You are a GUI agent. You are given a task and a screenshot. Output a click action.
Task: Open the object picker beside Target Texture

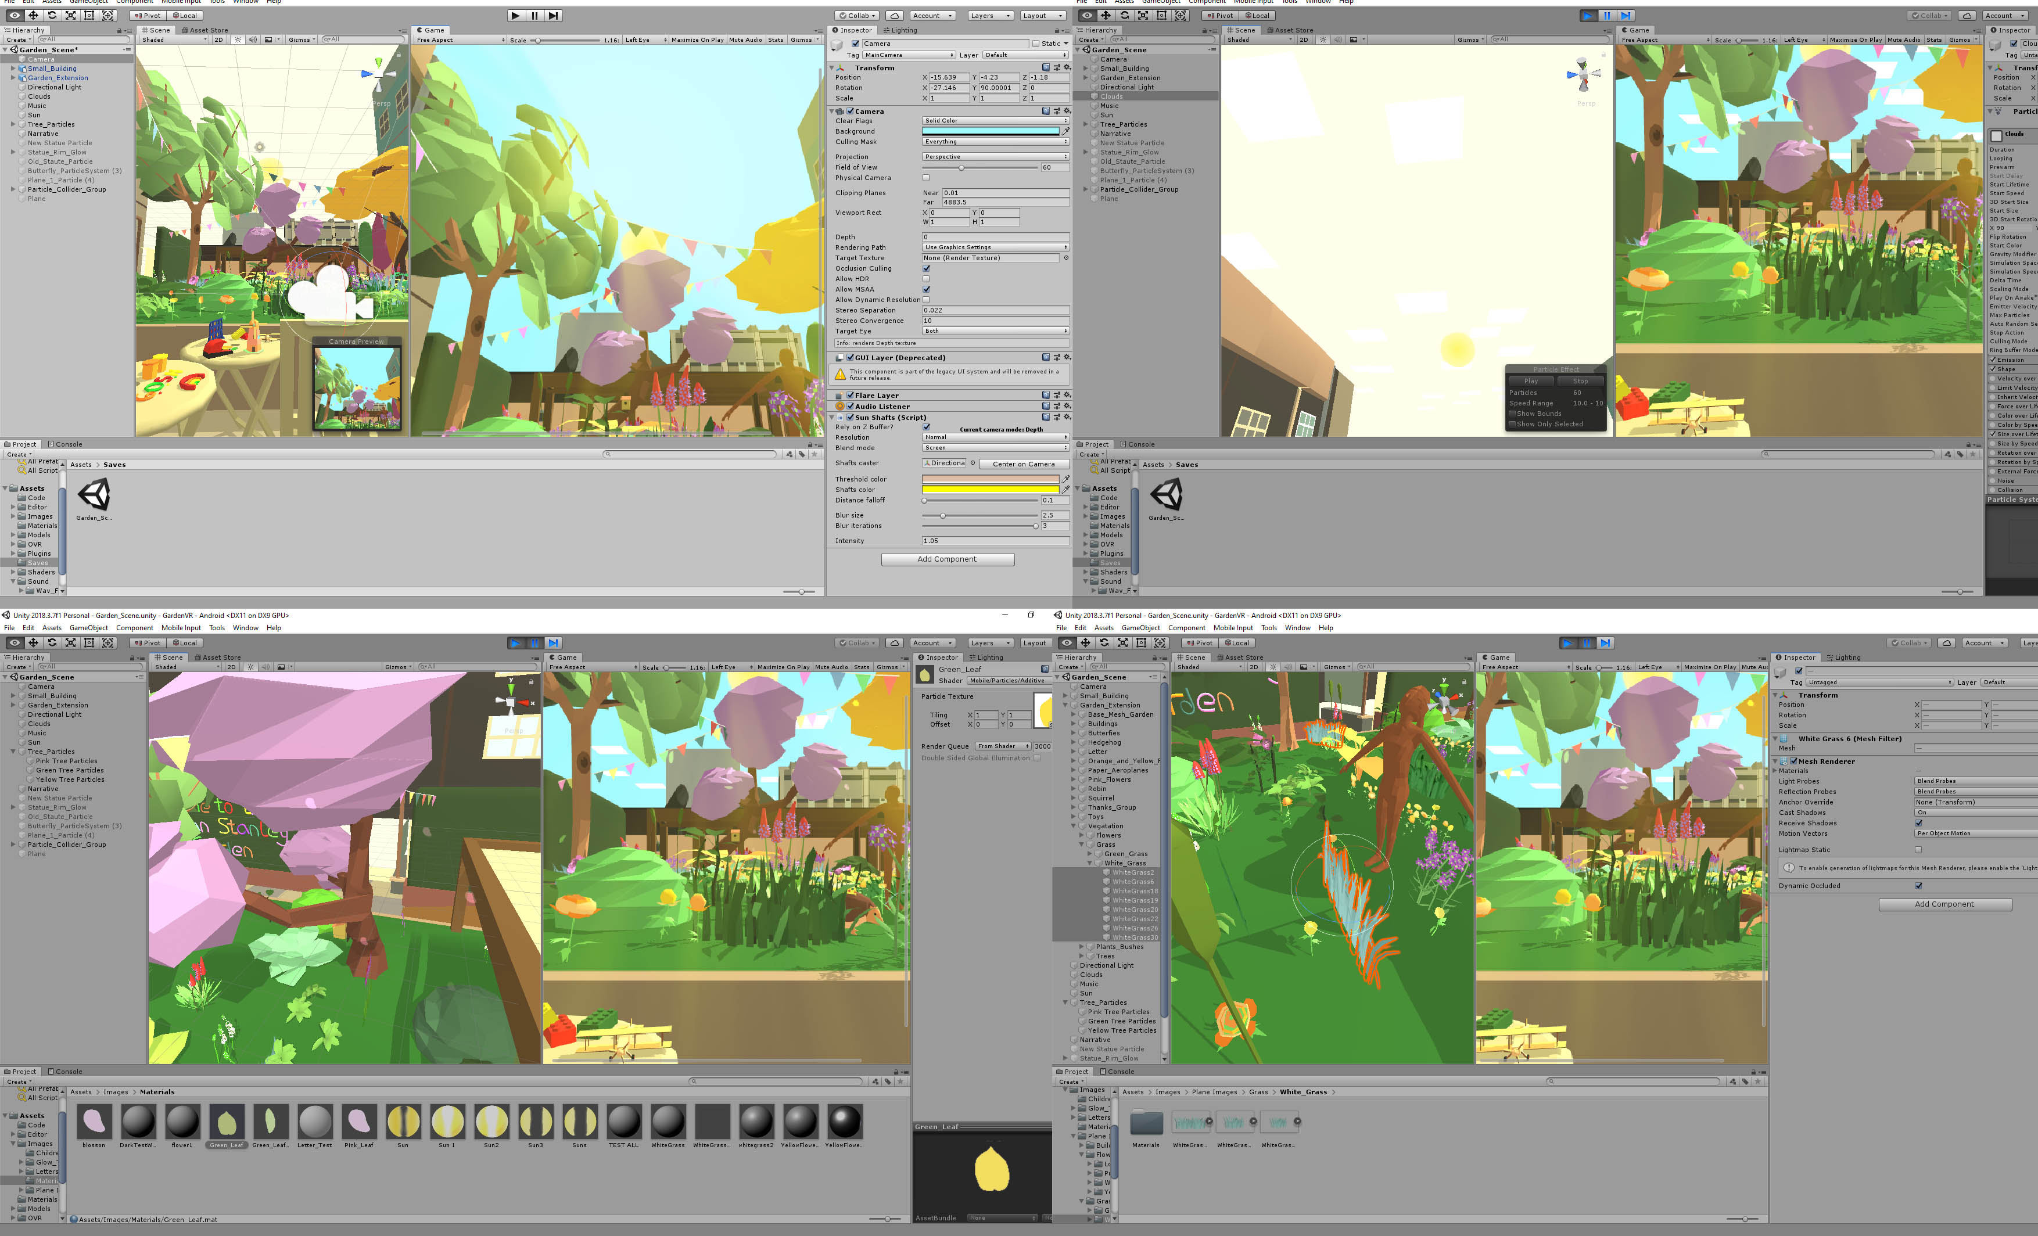[x=1066, y=258]
